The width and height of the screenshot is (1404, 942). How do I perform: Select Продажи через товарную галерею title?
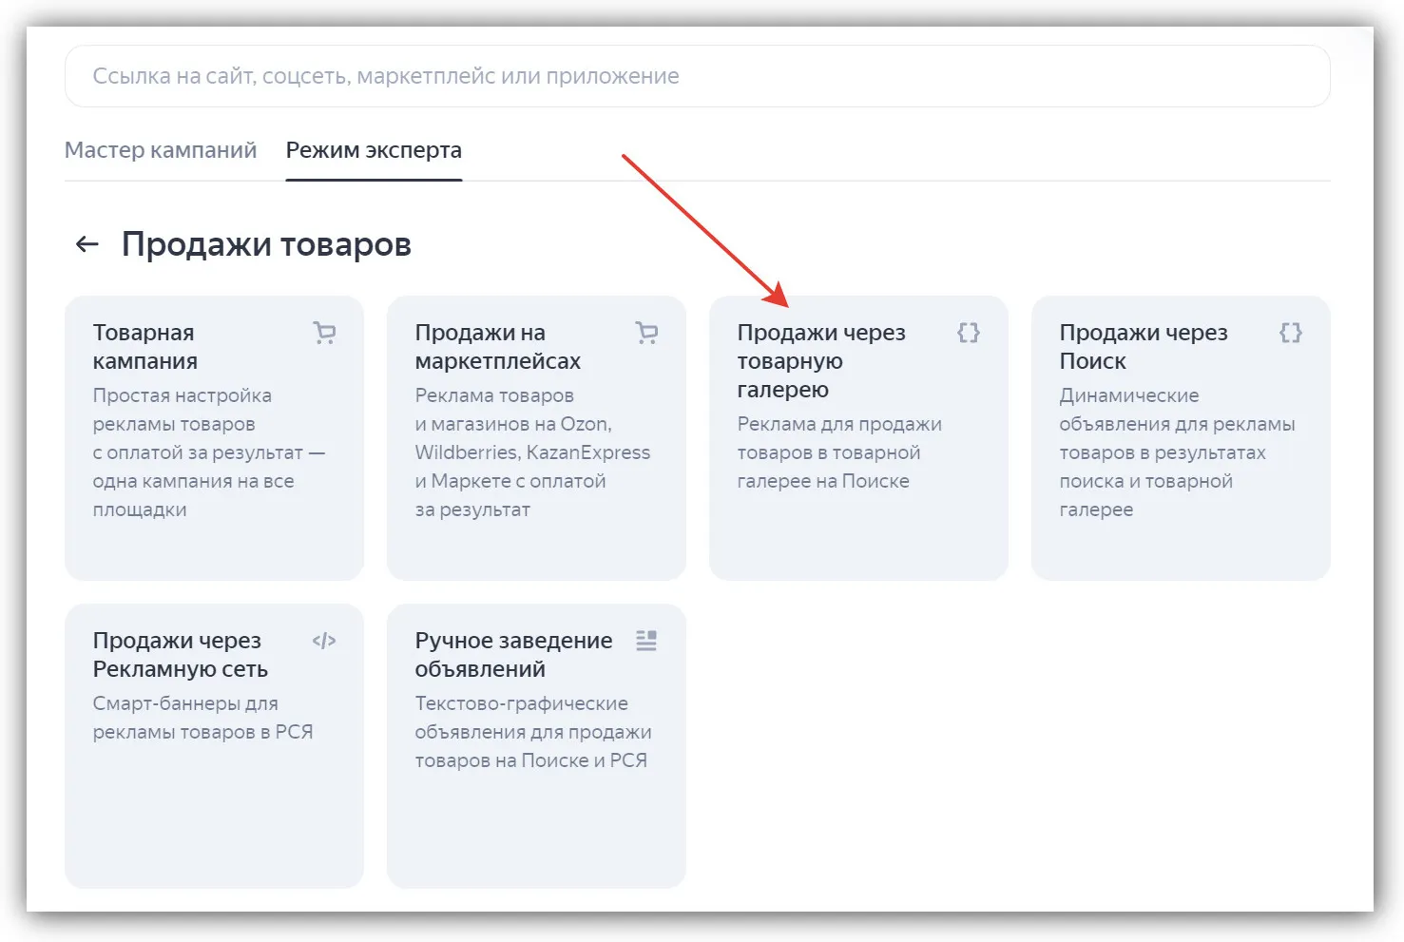pyautogui.click(x=821, y=361)
